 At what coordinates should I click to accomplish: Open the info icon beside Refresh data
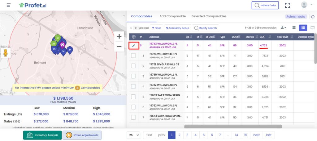click(313, 17)
